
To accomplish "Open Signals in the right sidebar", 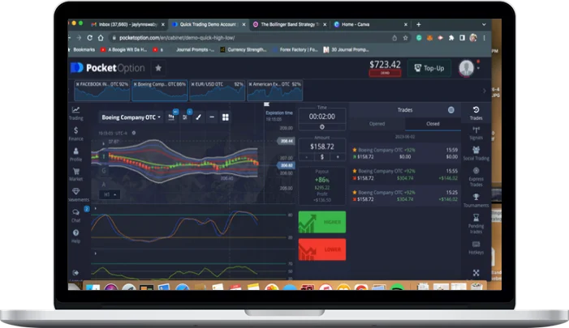I will pyautogui.click(x=476, y=131).
